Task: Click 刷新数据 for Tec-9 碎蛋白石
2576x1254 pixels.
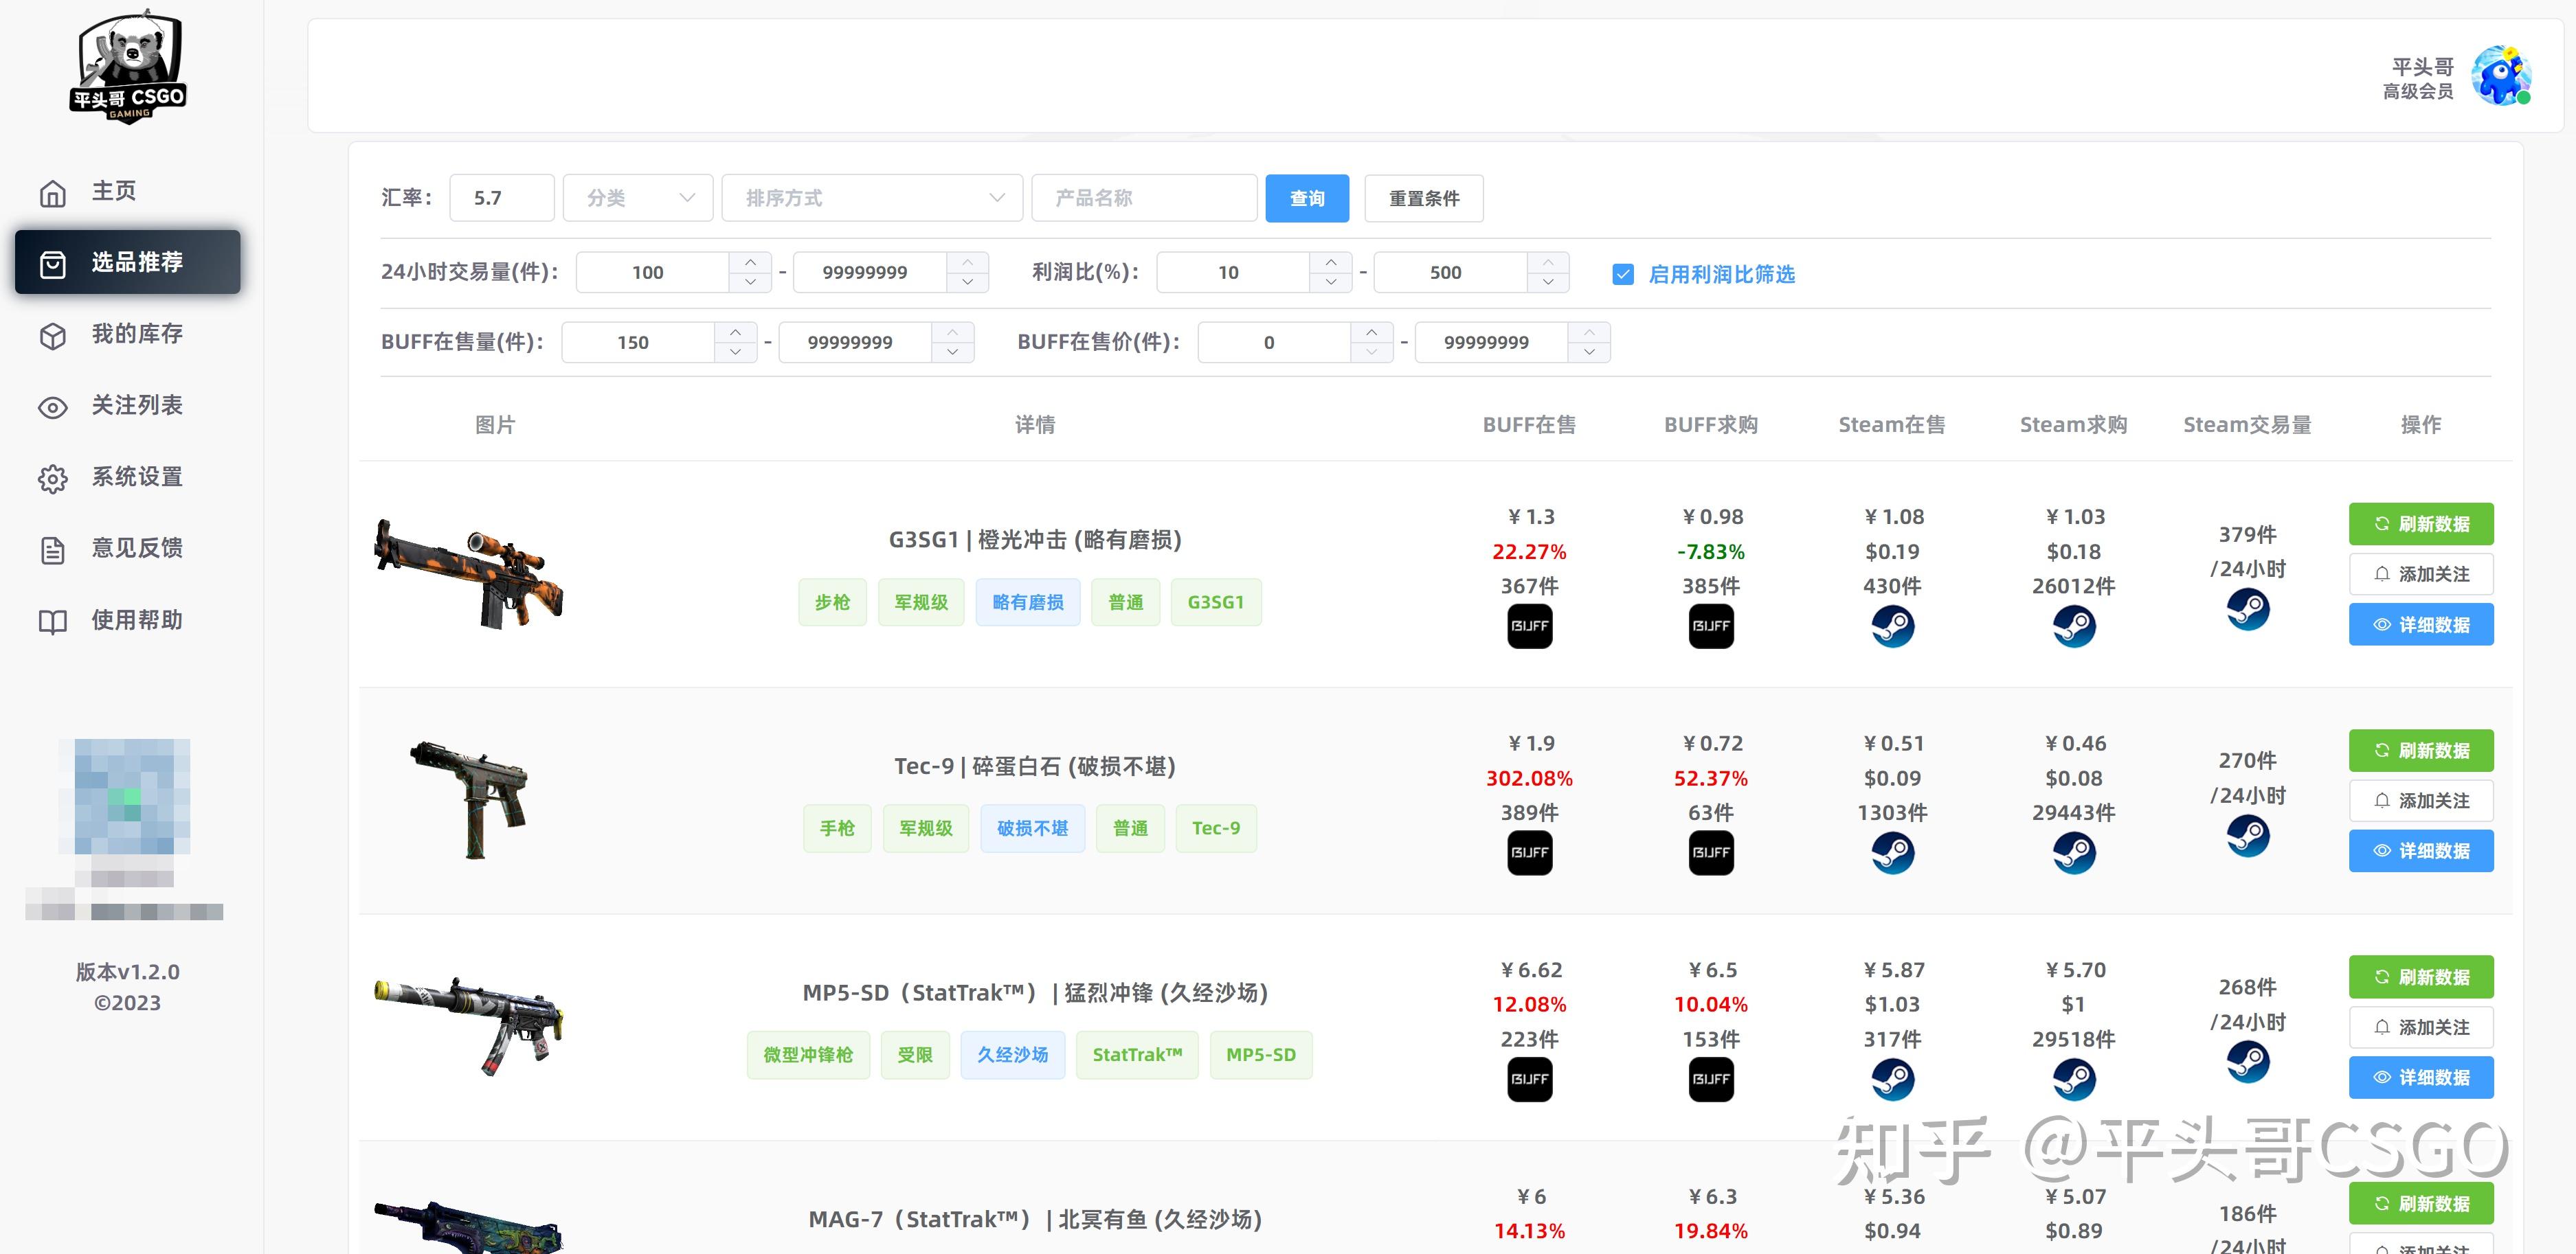Action: coord(2421,751)
